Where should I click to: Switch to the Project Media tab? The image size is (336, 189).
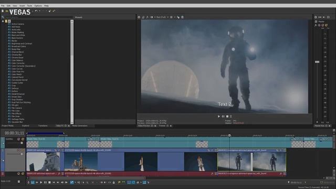click(x=7, y=126)
